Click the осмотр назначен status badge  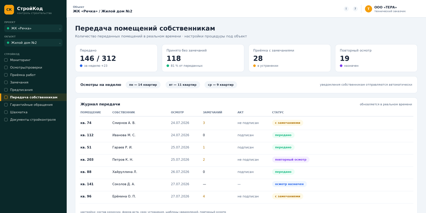coord(289,184)
